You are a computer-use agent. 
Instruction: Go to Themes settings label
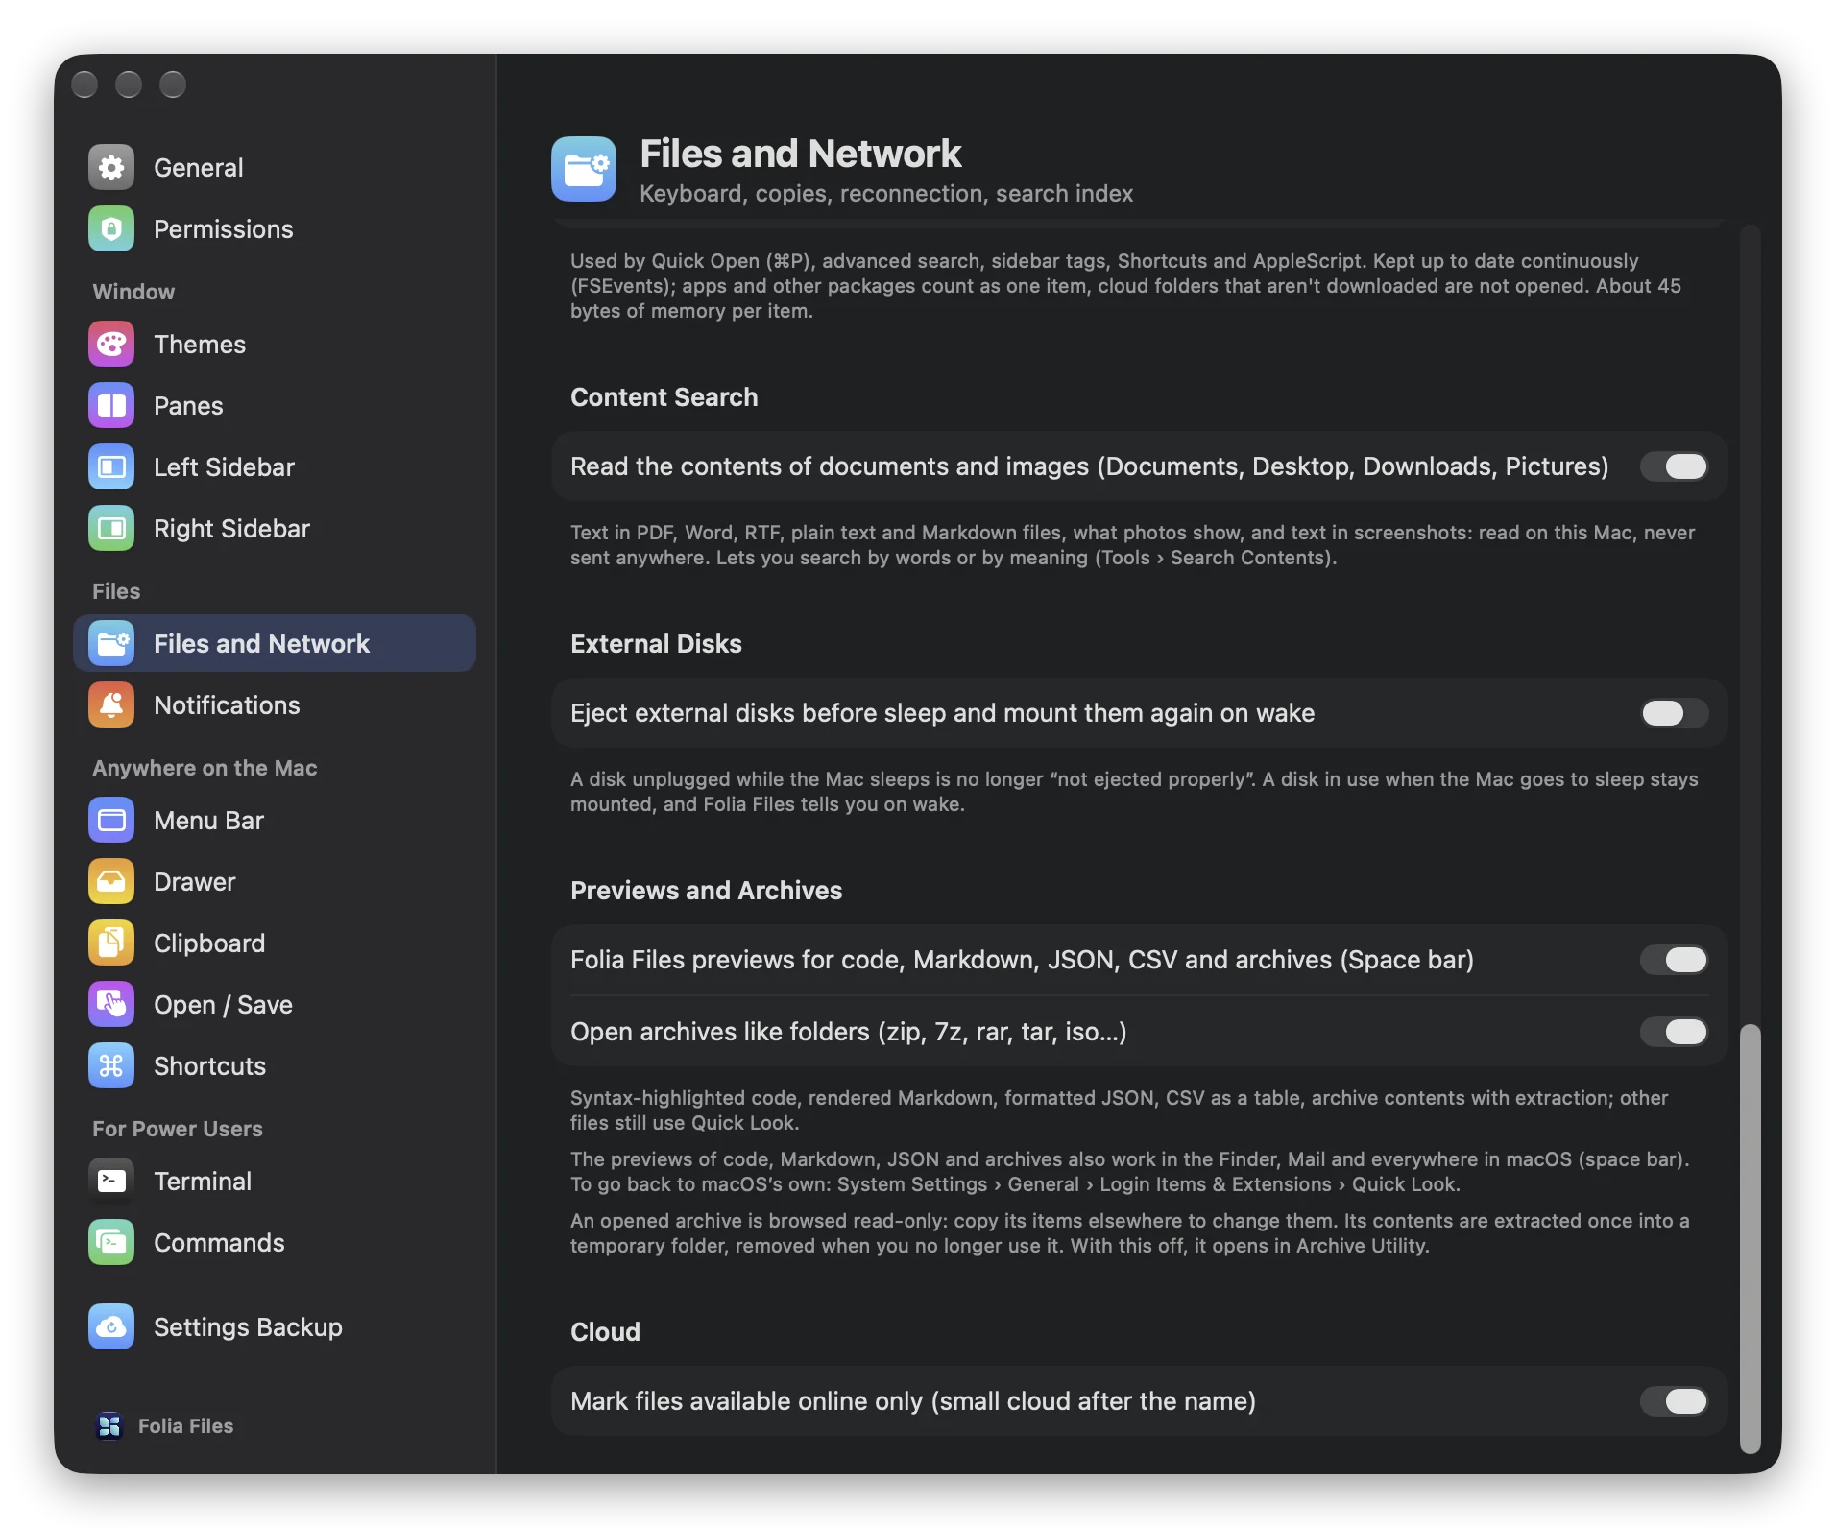(x=200, y=345)
